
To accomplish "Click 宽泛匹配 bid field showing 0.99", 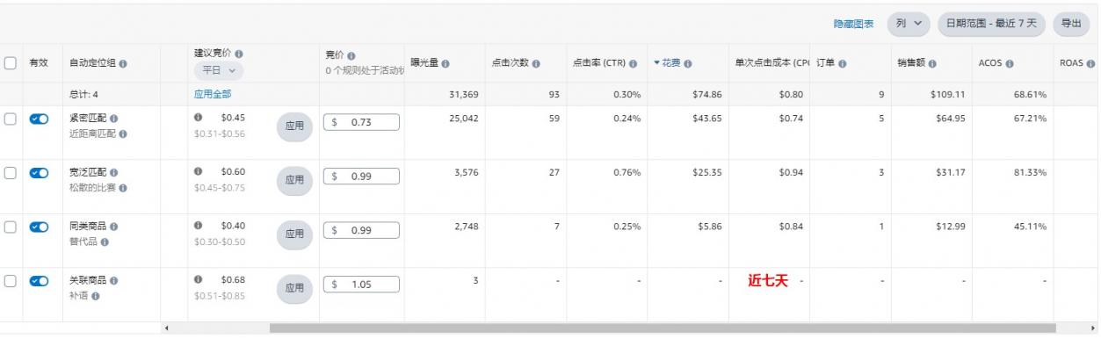I will point(361,177).
